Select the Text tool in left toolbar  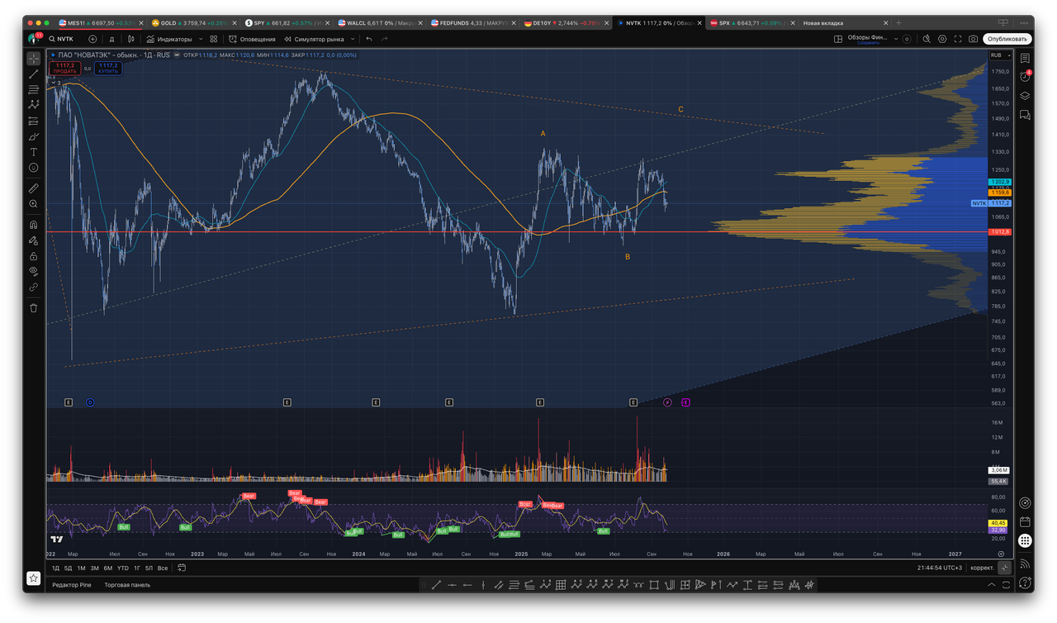coord(33,152)
